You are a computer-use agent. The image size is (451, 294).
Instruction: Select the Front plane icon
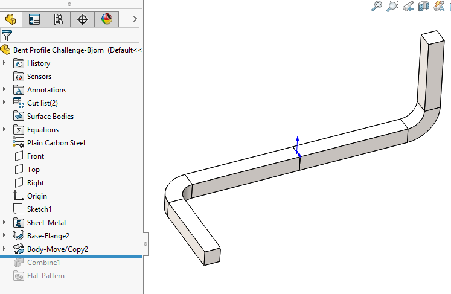click(19, 156)
